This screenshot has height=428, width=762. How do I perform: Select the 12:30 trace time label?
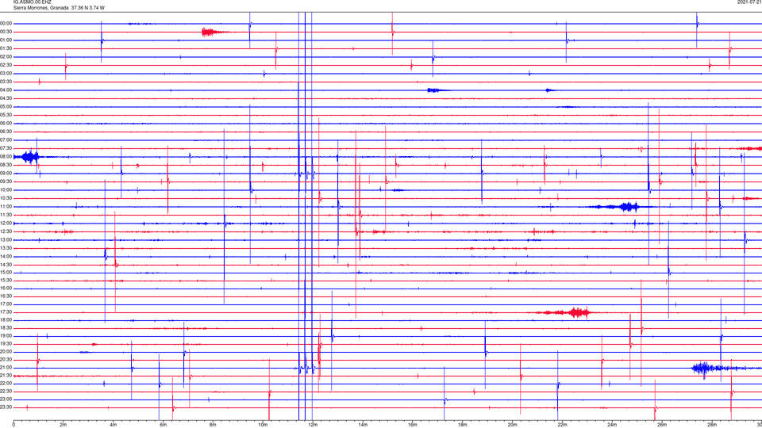coord(6,231)
